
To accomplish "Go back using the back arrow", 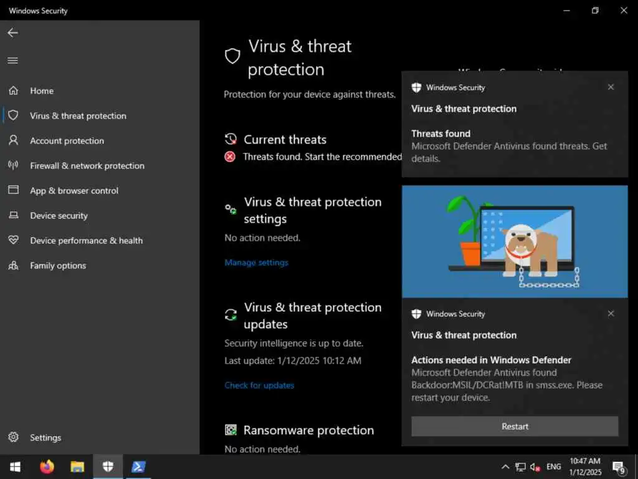I will point(12,33).
